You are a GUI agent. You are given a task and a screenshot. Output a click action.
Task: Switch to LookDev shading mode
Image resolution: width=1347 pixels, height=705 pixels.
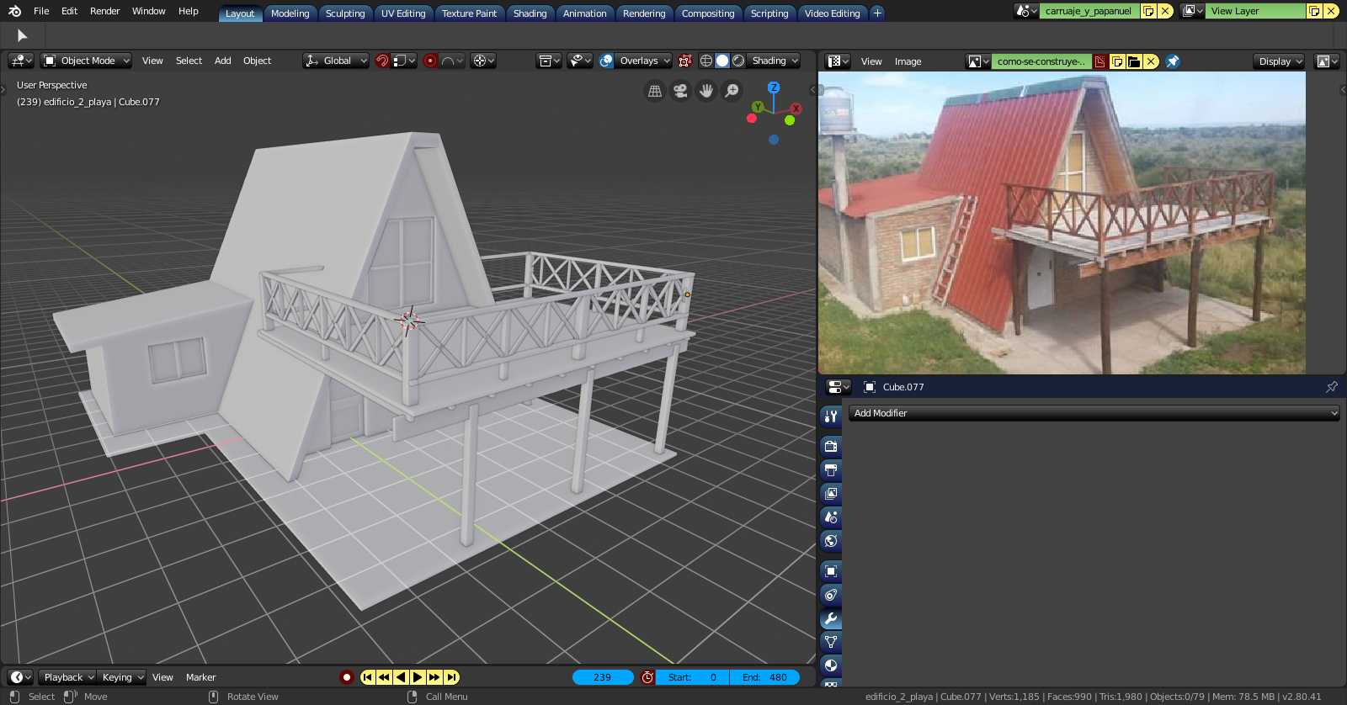click(738, 61)
